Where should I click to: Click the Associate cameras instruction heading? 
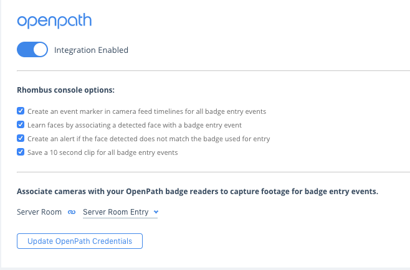[x=198, y=192]
